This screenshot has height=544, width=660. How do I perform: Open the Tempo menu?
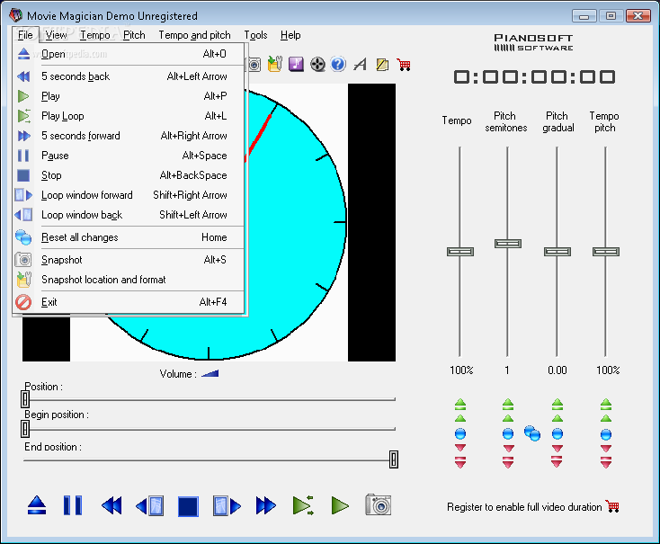[95, 35]
